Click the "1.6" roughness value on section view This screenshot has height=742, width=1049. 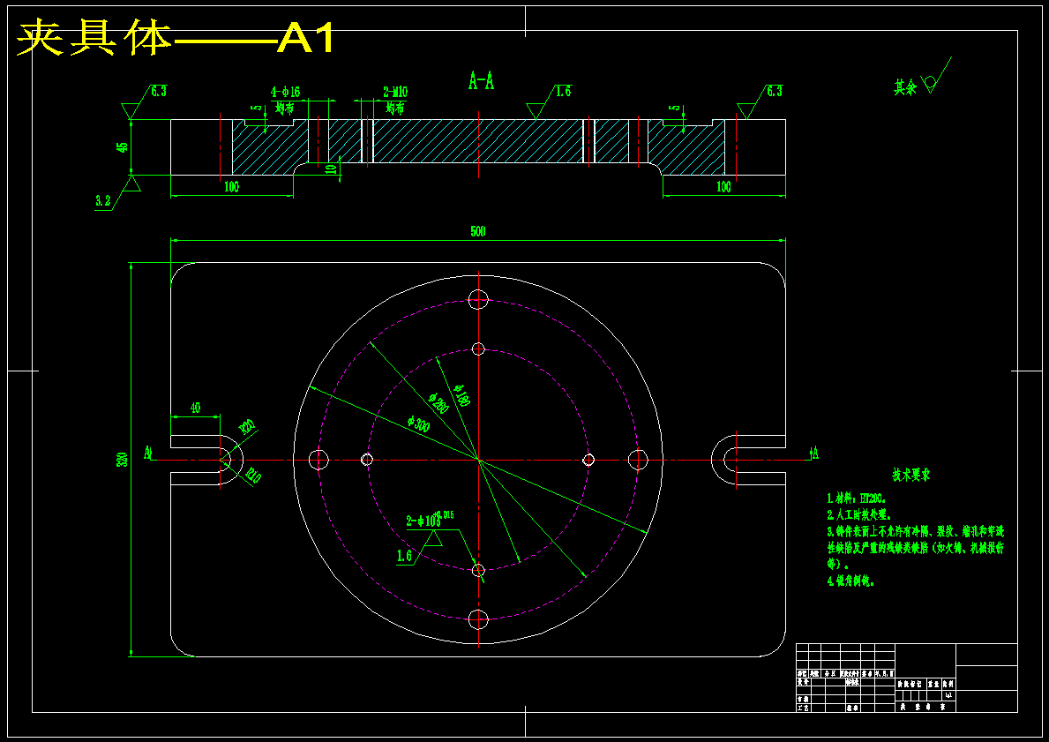[563, 91]
